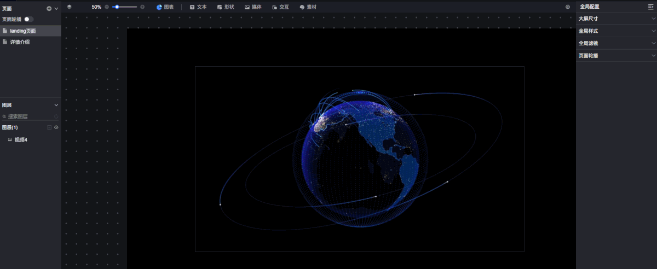Open the 媒体 media components menu
Viewport: 657px width, 269px height.
pyautogui.click(x=253, y=7)
